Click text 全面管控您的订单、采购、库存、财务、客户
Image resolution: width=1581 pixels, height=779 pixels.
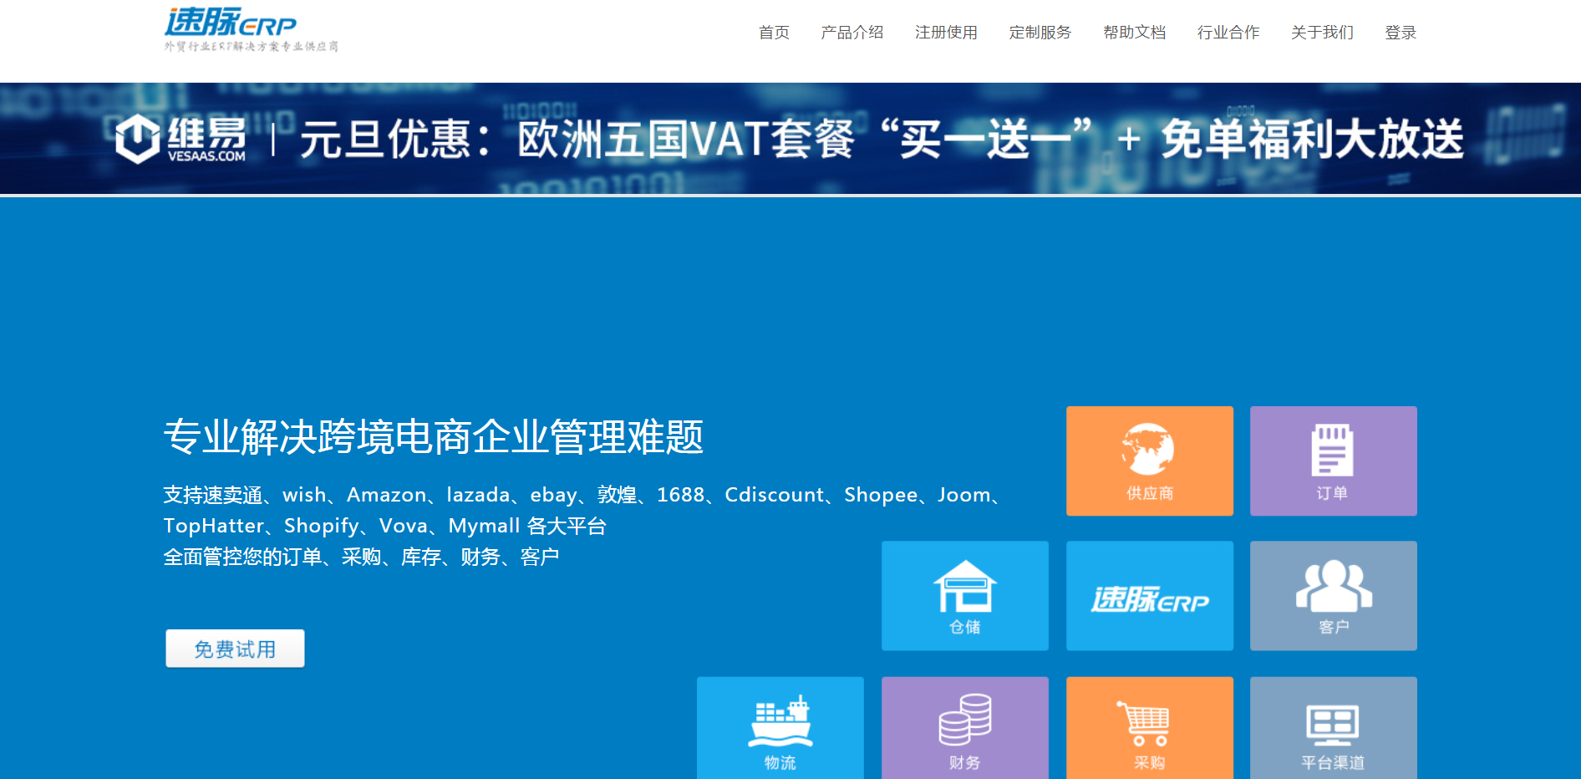click(x=361, y=557)
